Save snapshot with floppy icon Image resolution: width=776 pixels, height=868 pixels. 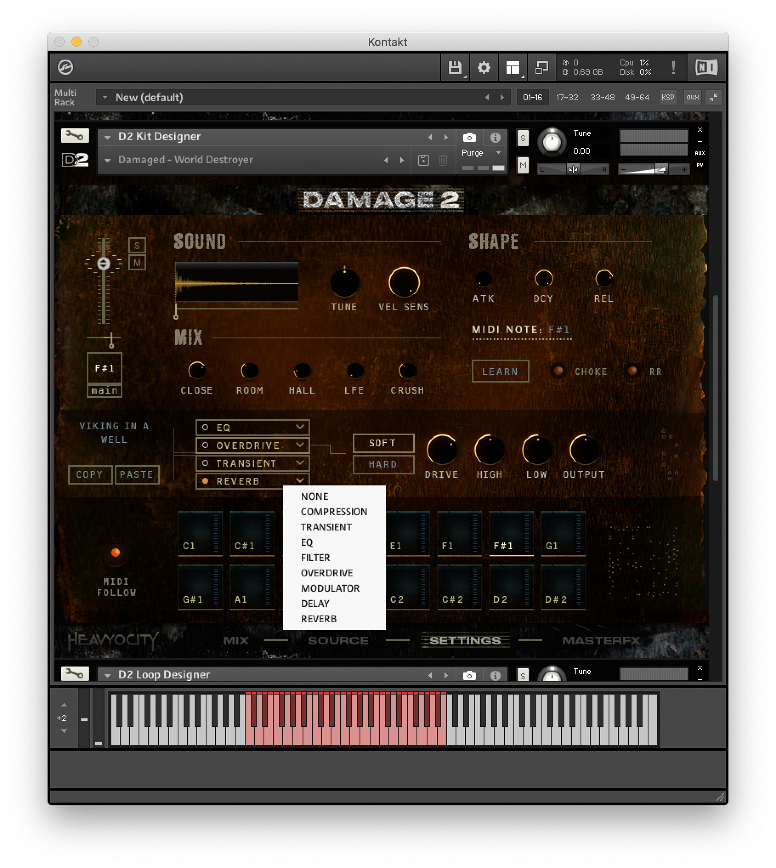(x=423, y=160)
